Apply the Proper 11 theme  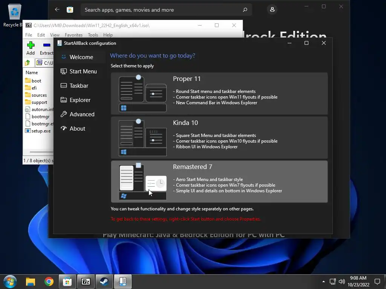click(219, 93)
